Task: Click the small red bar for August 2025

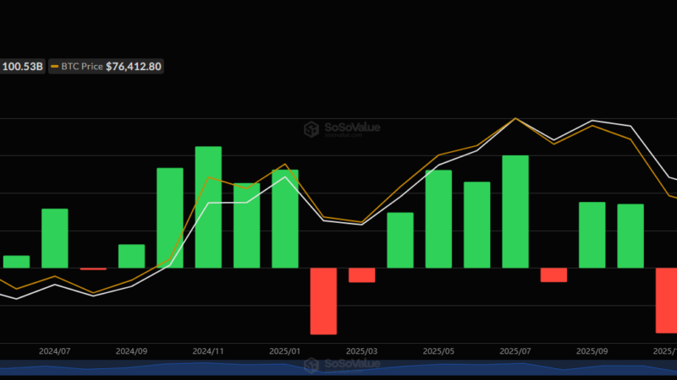Action: (554, 275)
